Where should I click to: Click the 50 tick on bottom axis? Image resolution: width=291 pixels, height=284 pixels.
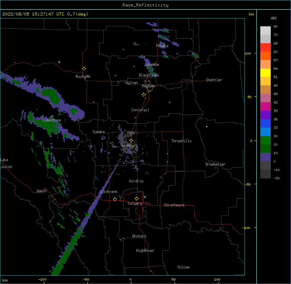click(174, 279)
